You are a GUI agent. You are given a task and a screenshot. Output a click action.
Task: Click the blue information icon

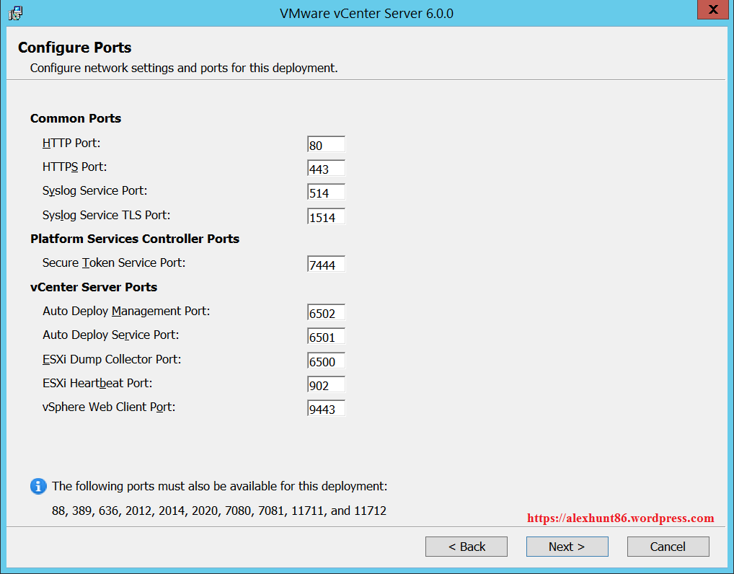pos(38,487)
